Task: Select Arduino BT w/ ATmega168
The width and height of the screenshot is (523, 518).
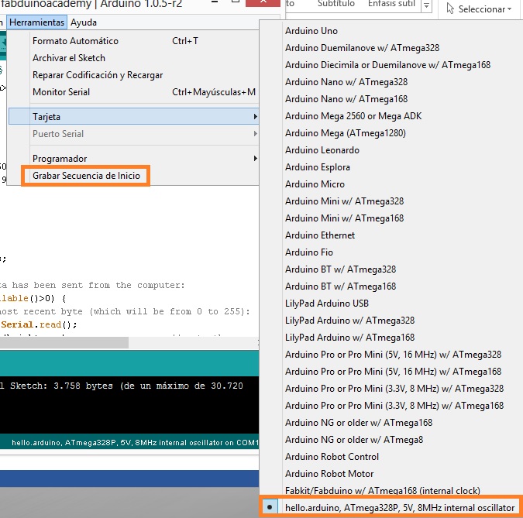Action: coord(391,286)
